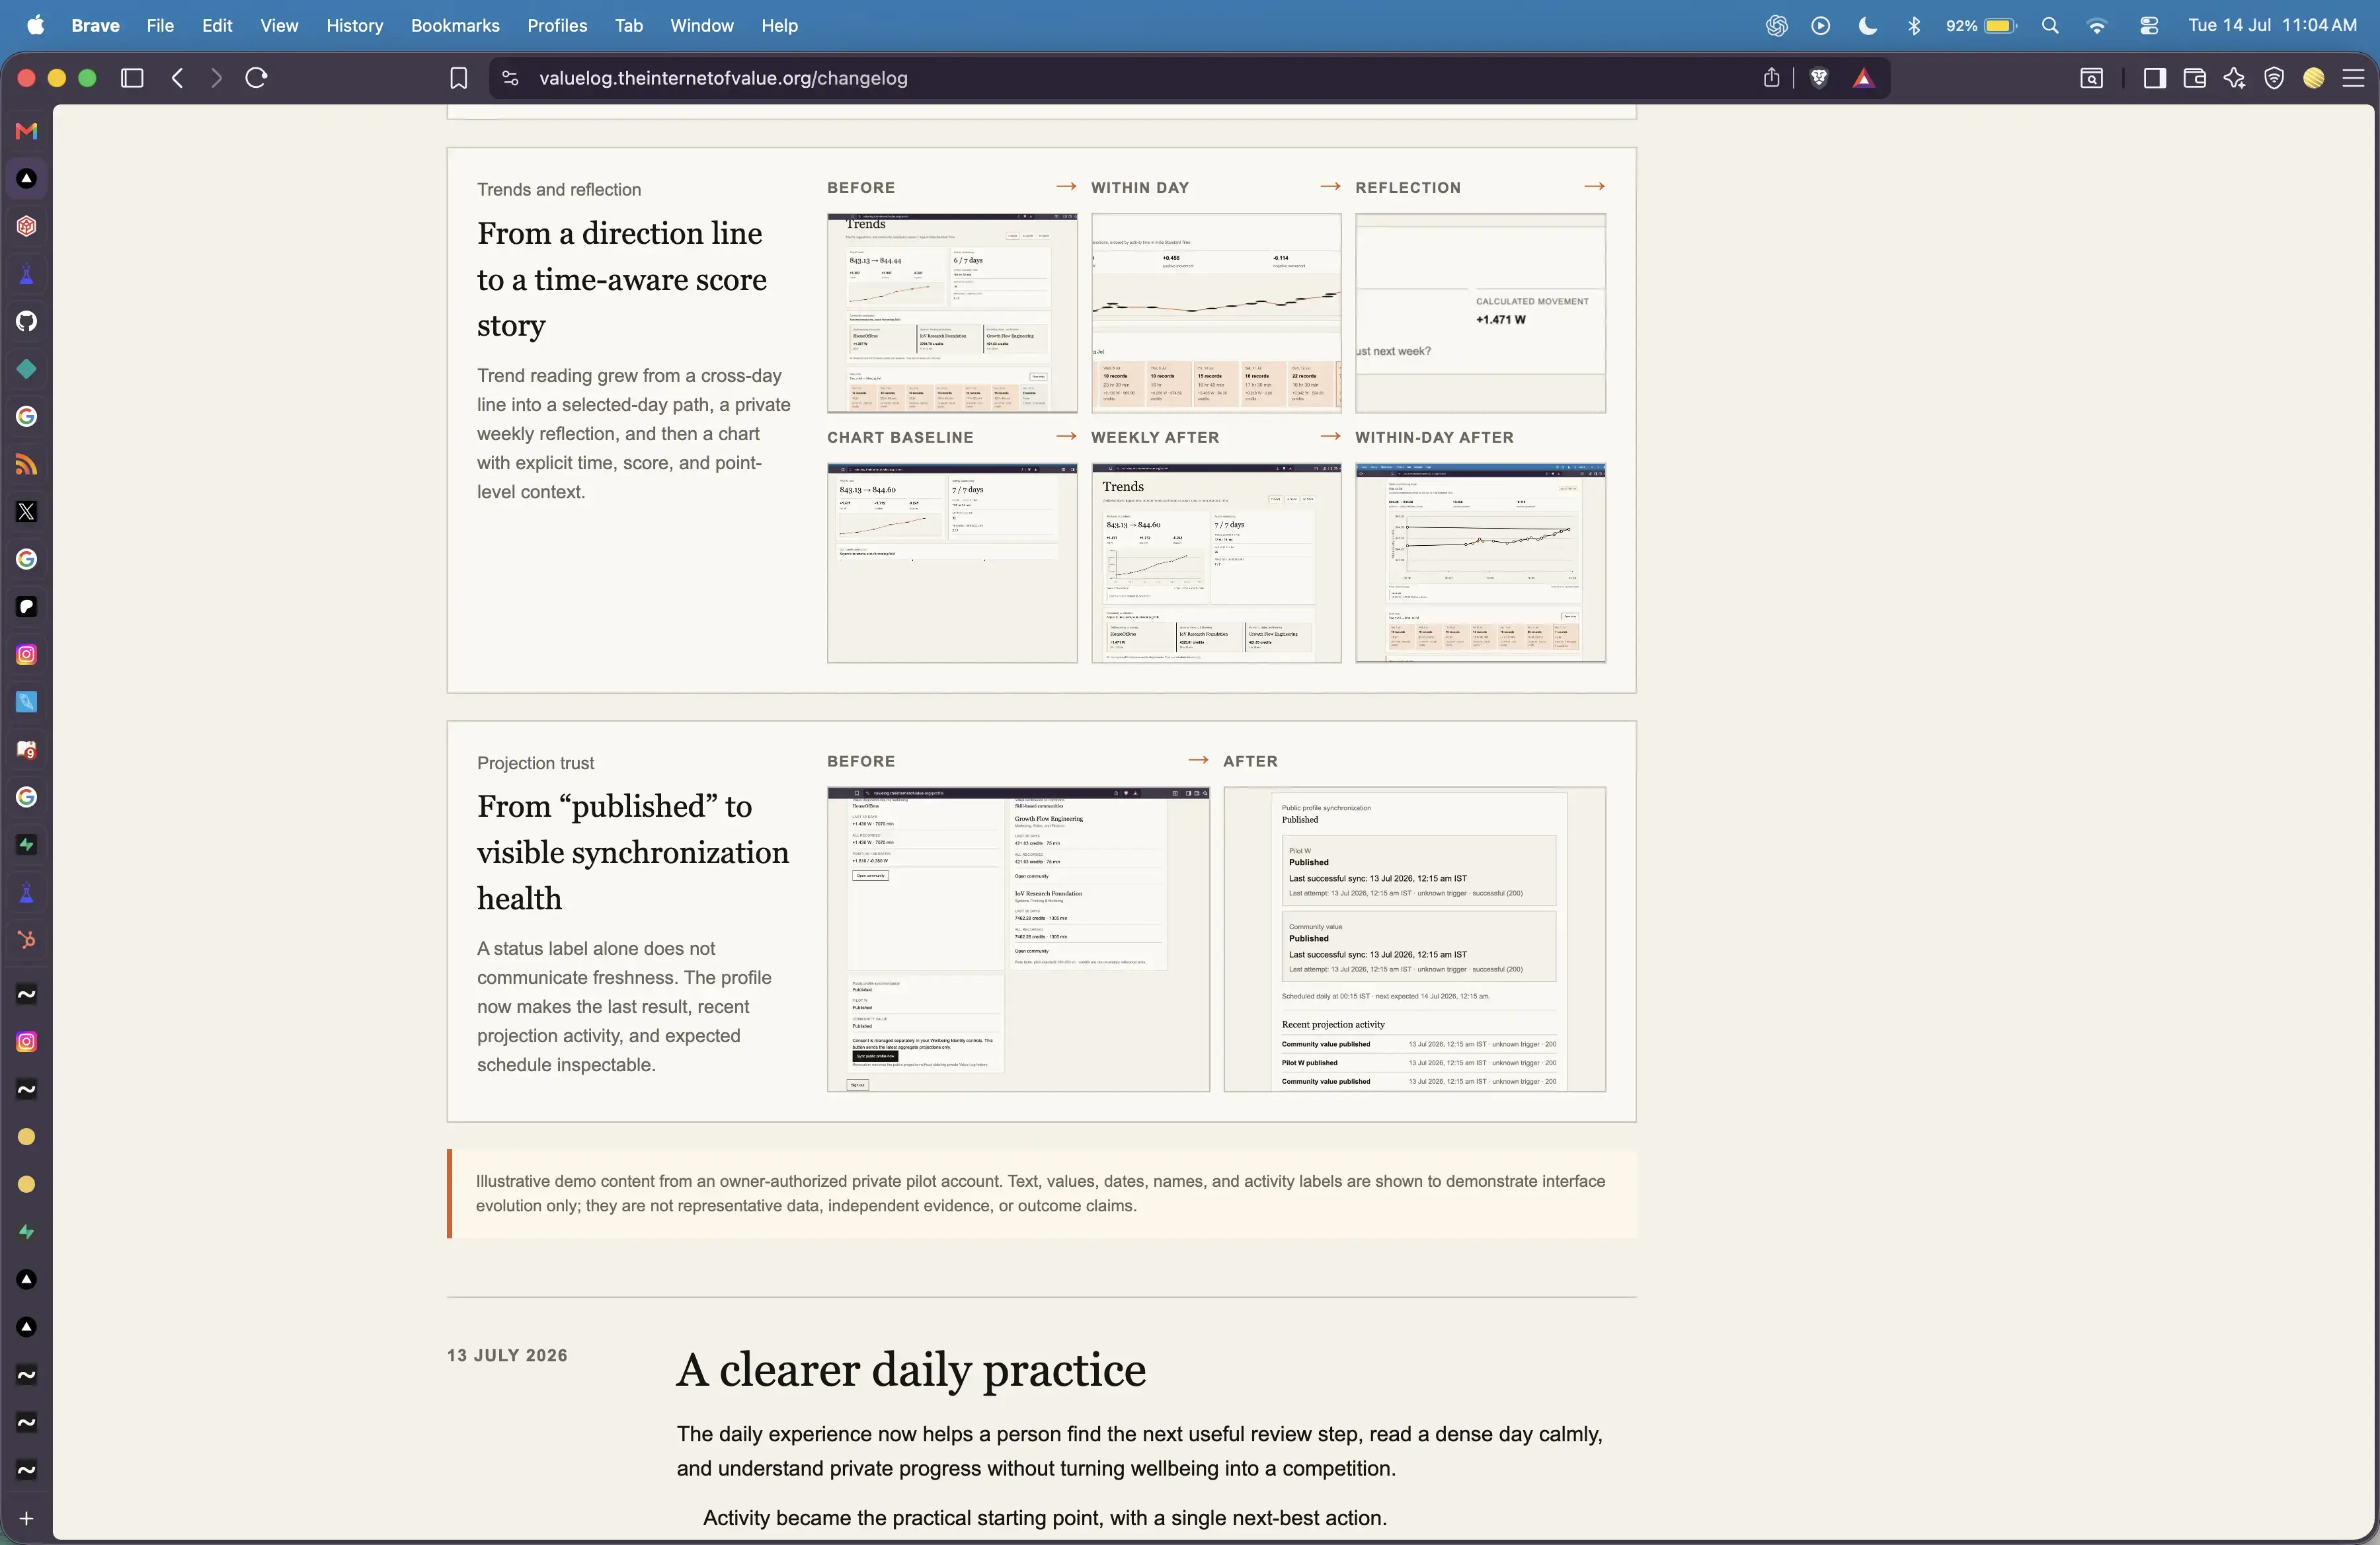Go forward with the forward arrow

[x=216, y=78]
